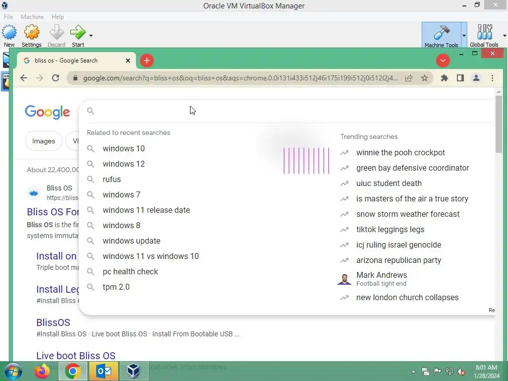The height and width of the screenshot is (381, 508).
Task: Open the File menu in VirtualBox
Action: (8, 16)
